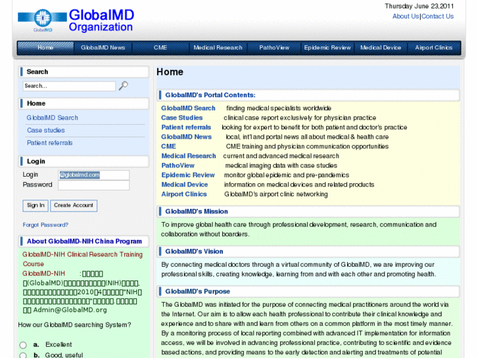Click the 'Thursday June 23,2011' date text

tap(419, 6)
